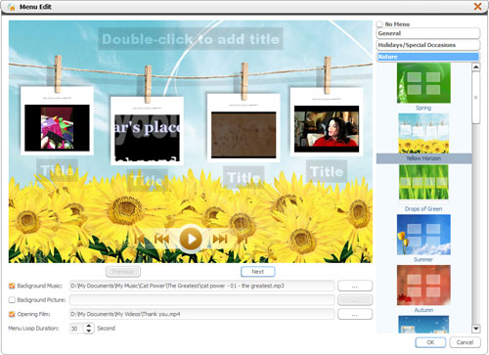Click the Opening Film path field

(x=201, y=314)
